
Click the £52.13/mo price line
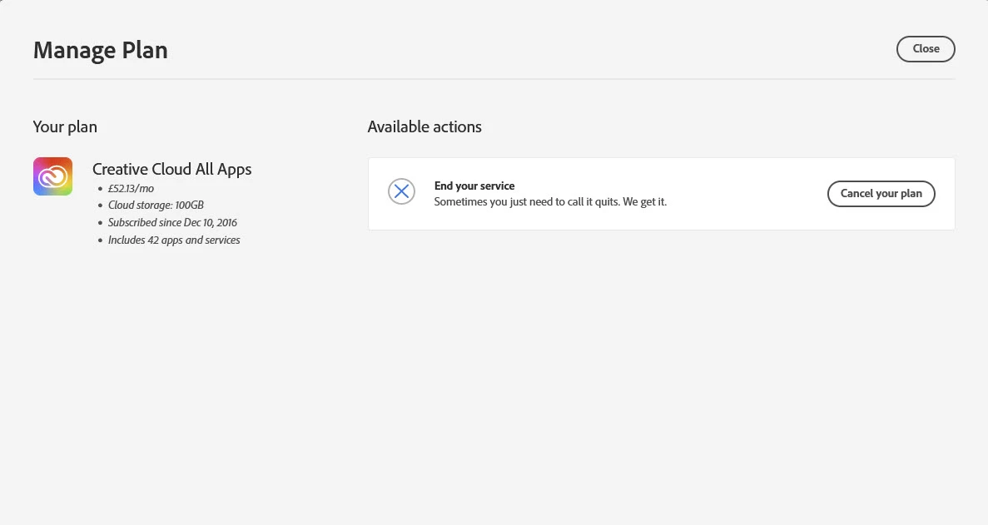tap(131, 188)
